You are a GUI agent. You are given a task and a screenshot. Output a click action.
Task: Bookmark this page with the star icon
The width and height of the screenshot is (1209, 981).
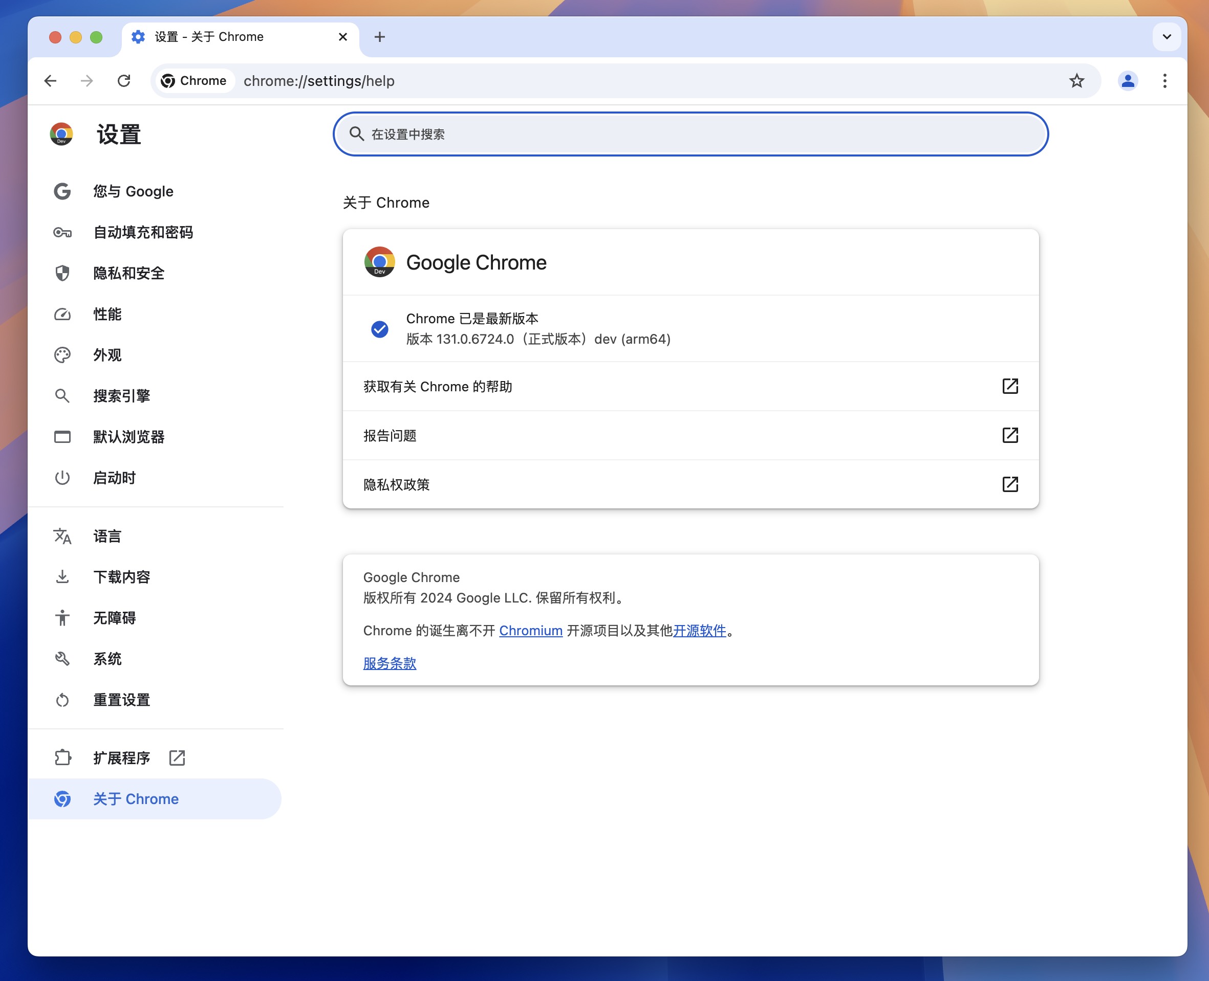pyautogui.click(x=1076, y=81)
